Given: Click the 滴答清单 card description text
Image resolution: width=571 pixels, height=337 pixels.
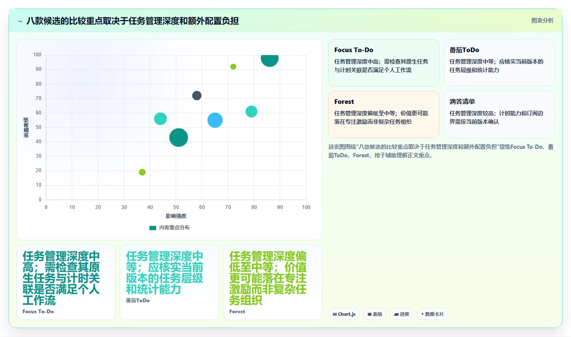Looking at the screenshot, I should pyautogui.click(x=496, y=117).
